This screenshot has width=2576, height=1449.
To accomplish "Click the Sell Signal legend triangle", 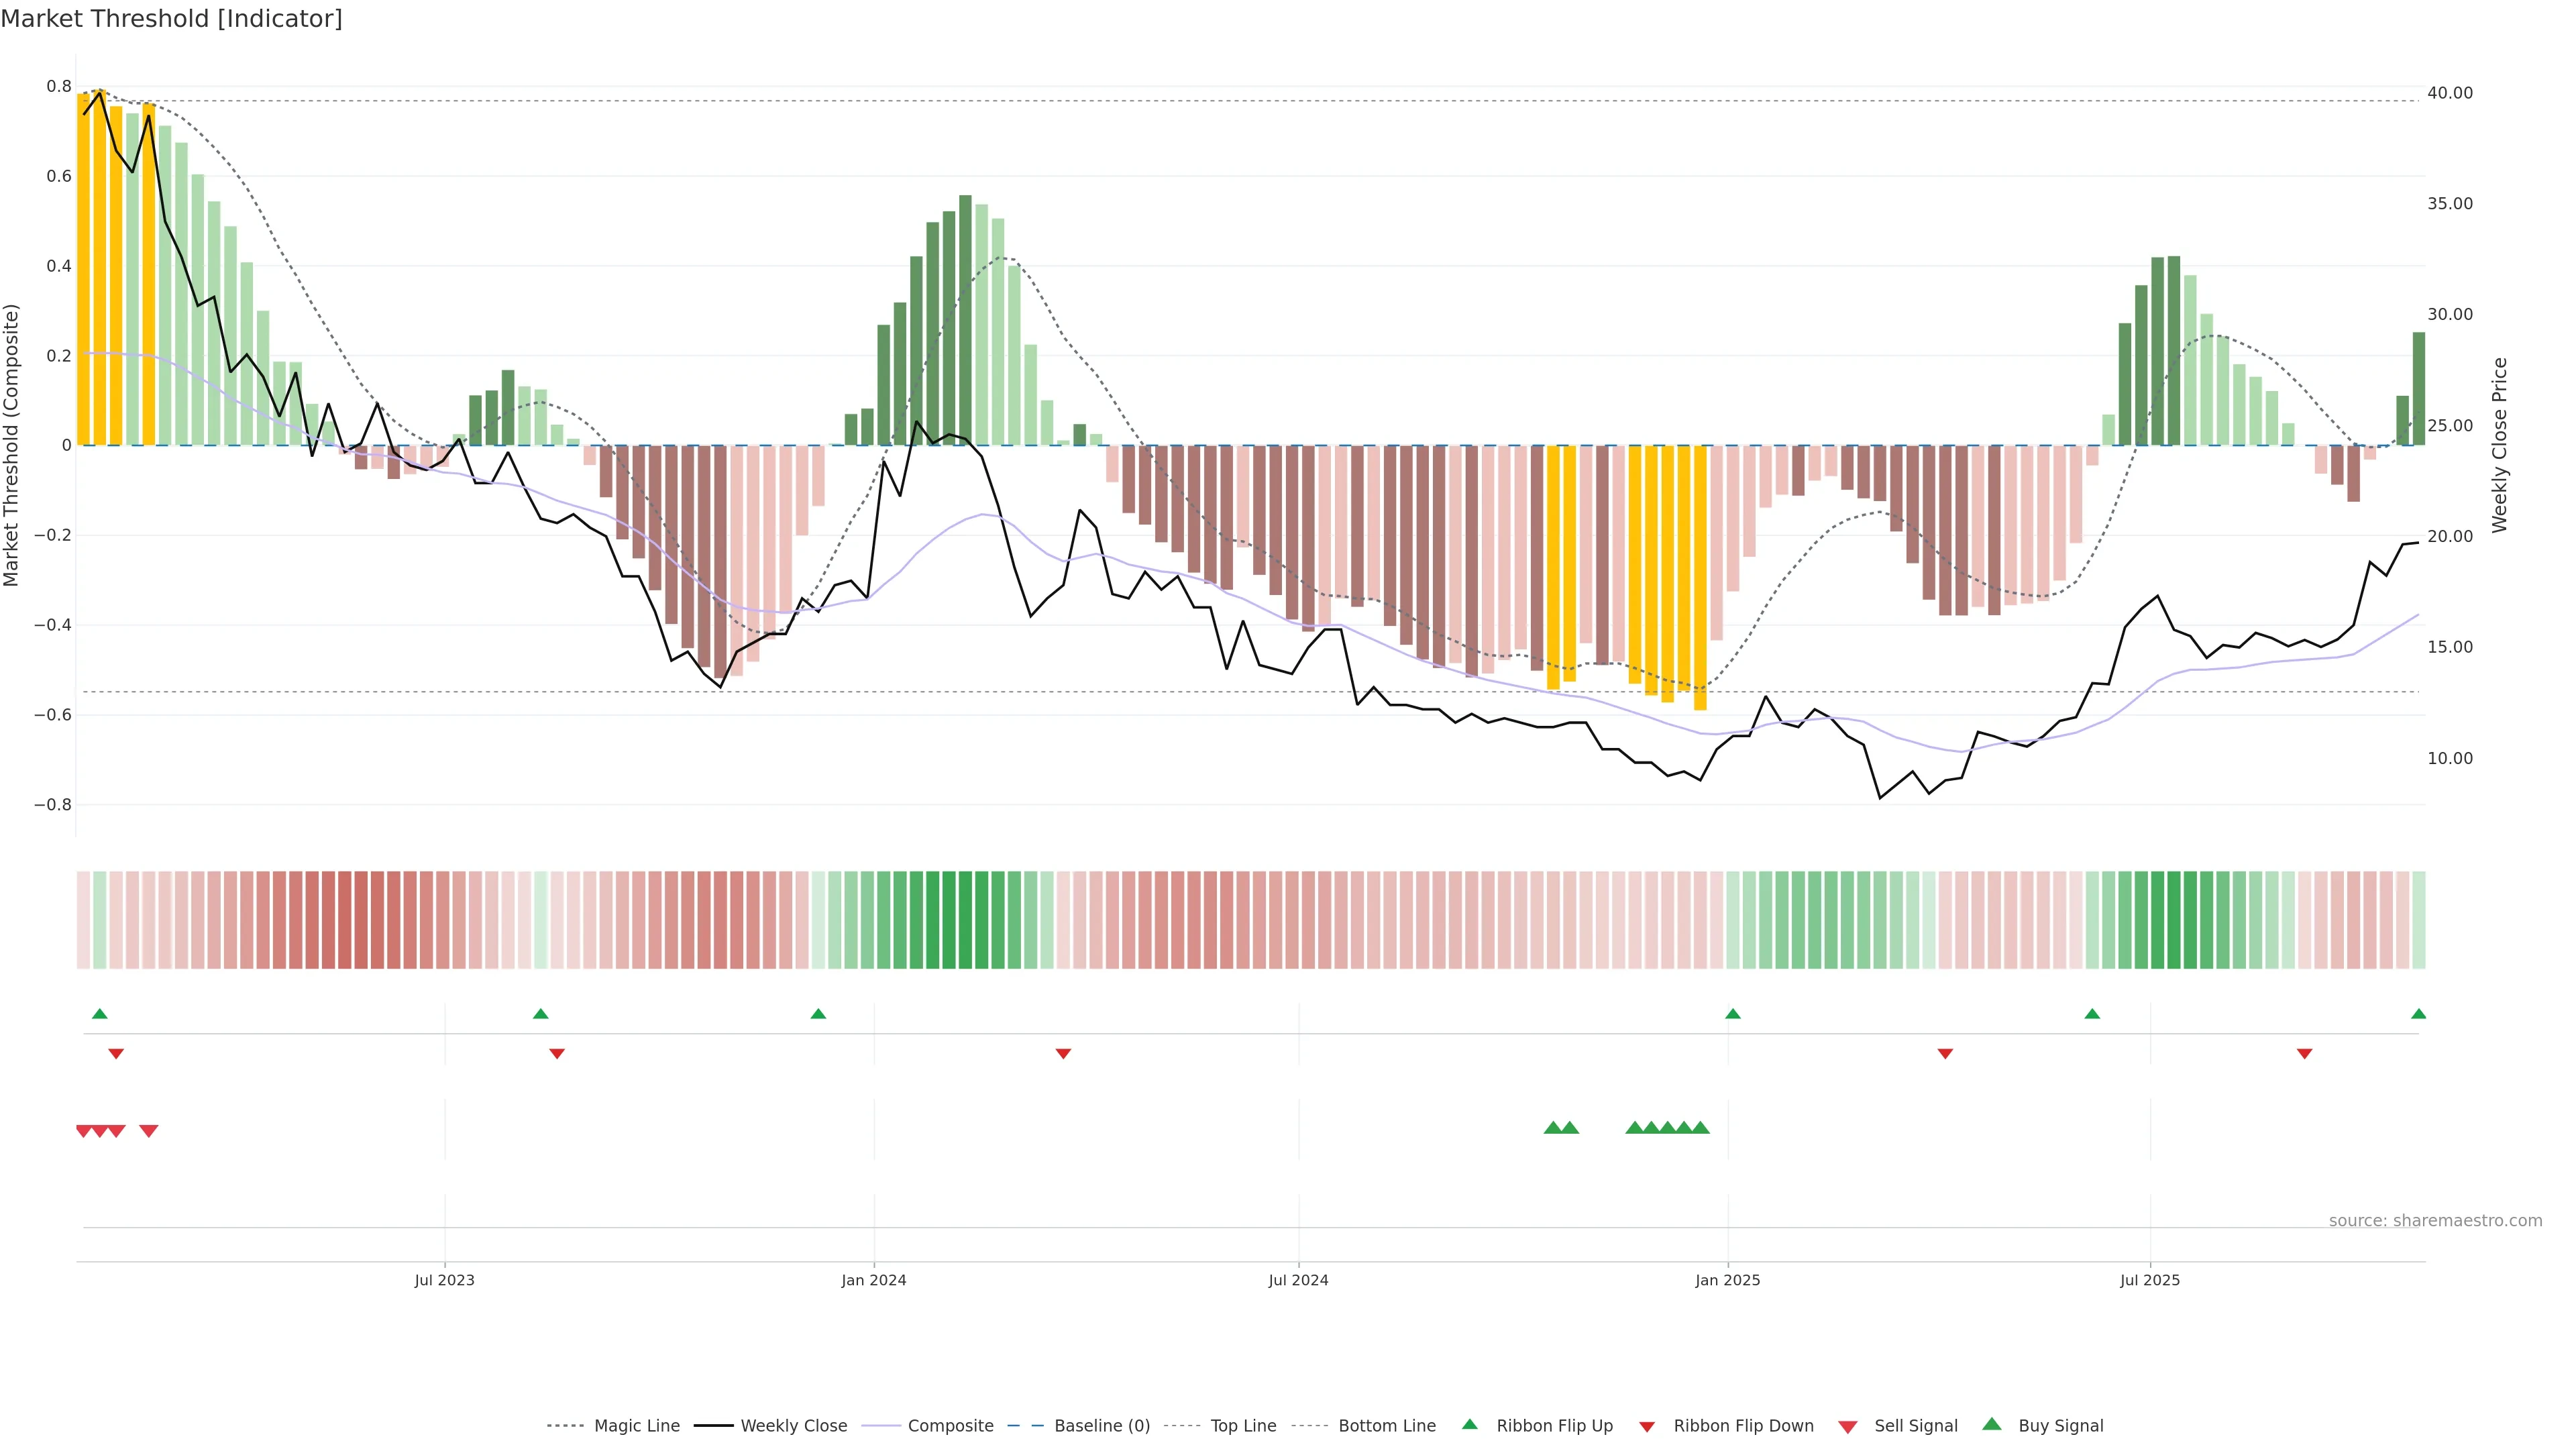I will coord(1847,1426).
